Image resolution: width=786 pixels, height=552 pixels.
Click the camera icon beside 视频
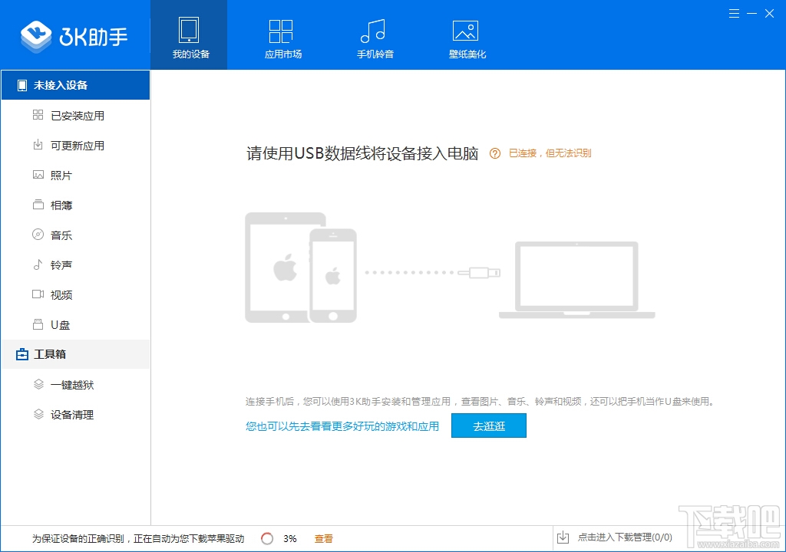[38, 294]
